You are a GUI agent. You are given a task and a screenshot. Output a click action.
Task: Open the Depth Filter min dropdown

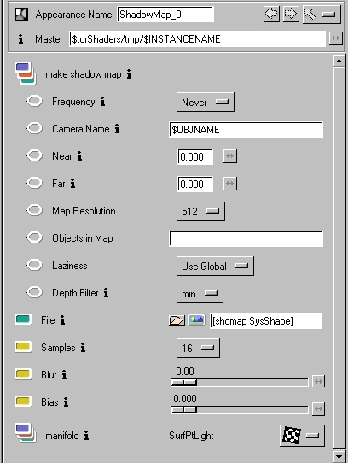[x=200, y=294]
